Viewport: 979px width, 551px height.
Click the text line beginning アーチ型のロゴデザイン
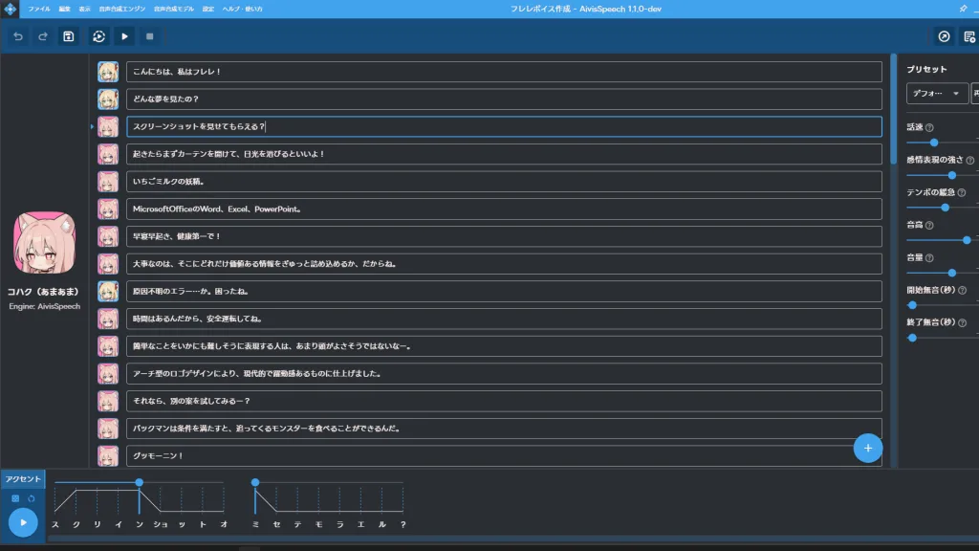[504, 374]
